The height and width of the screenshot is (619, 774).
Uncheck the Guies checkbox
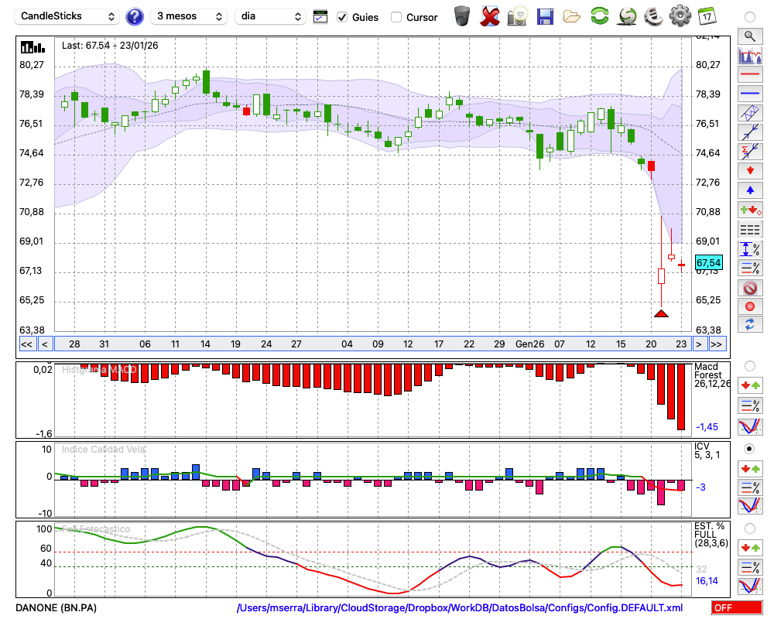point(342,17)
